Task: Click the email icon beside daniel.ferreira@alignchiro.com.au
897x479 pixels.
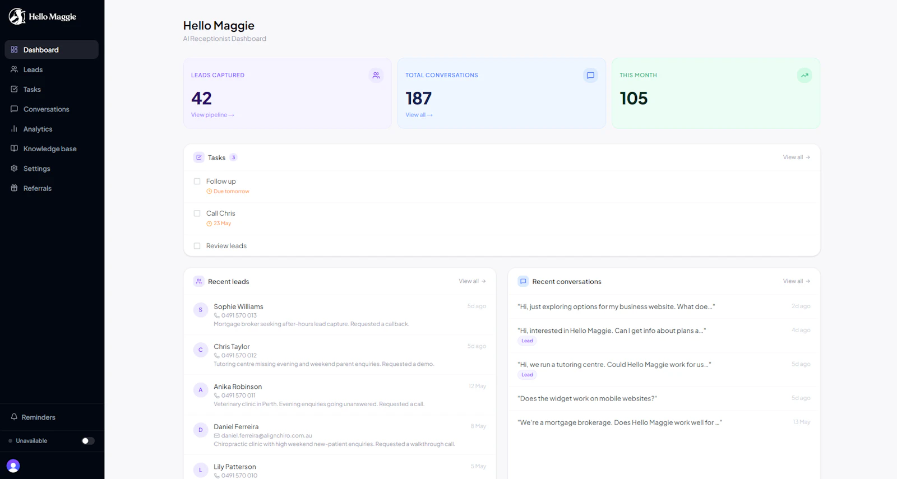Action: [217, 435]
